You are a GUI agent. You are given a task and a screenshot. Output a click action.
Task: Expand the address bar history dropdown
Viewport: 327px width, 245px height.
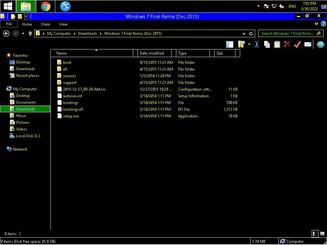[x=244, y=33]
